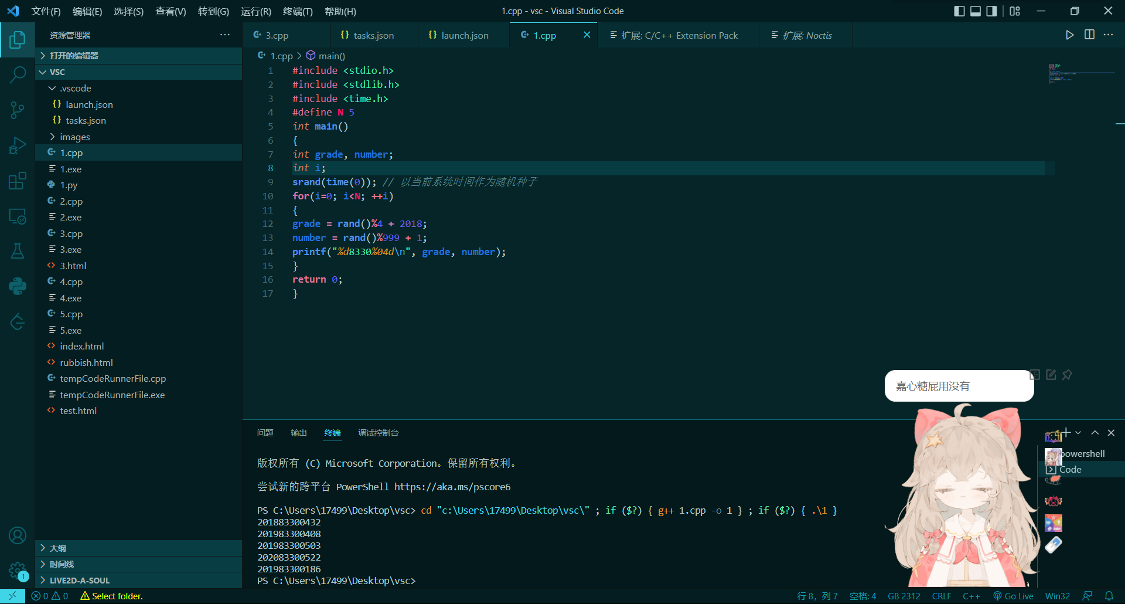Switch to the 输出 panel tab

(x=299, y=433)
